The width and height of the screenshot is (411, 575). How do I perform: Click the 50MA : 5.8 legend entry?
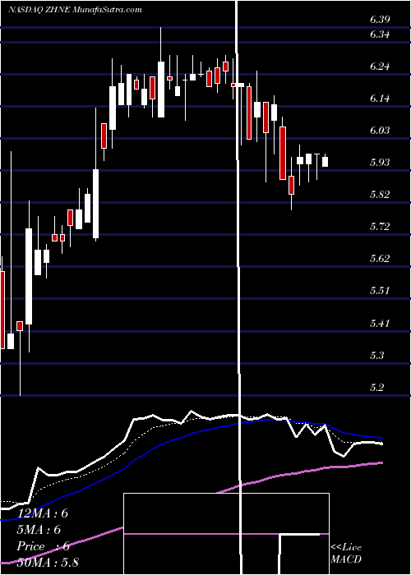48,563
